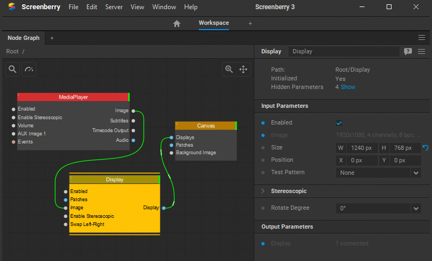Open the Rotate Degree dropdown
The height and width of the screenshot is (261, 432).
pyautogui.click(x=379, y=208)
